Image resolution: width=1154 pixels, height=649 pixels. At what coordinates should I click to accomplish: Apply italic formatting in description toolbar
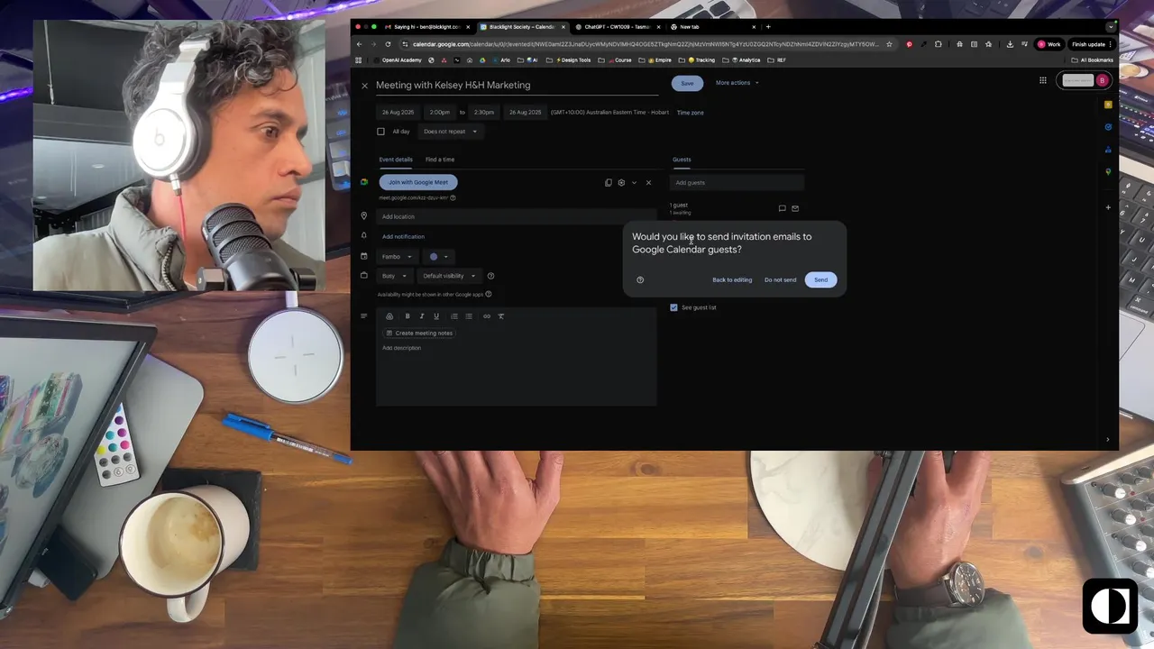(x=422, y=316)
